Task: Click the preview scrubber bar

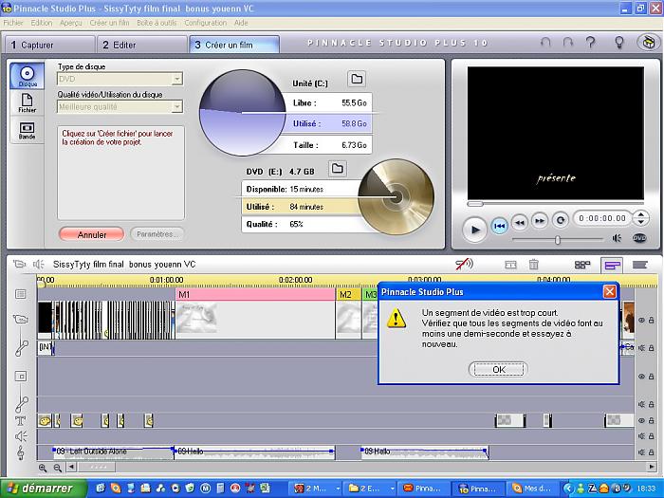Action: coord(555,204)
